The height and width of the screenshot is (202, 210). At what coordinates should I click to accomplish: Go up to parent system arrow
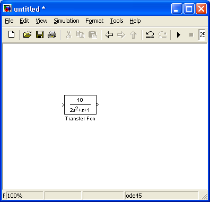(134, 34)
